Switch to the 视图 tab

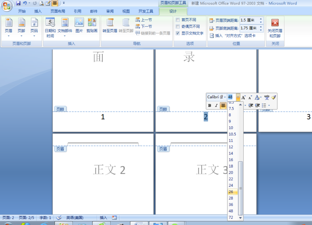pyautogui.click(x=126, y=11)
